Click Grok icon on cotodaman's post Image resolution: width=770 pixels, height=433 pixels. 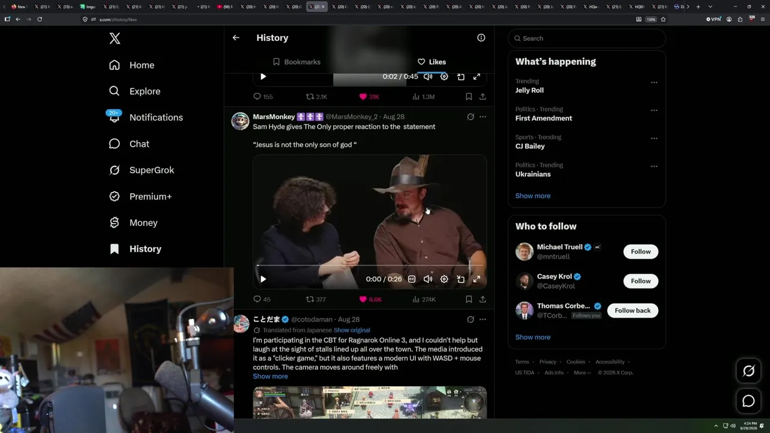470,319
